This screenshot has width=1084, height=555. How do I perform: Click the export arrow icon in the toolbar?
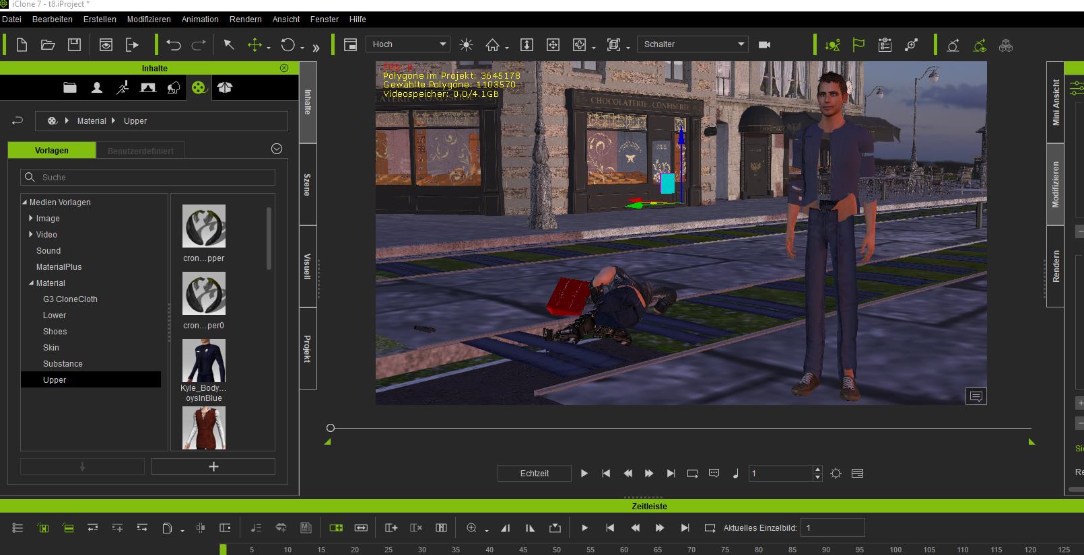[132, 45]
